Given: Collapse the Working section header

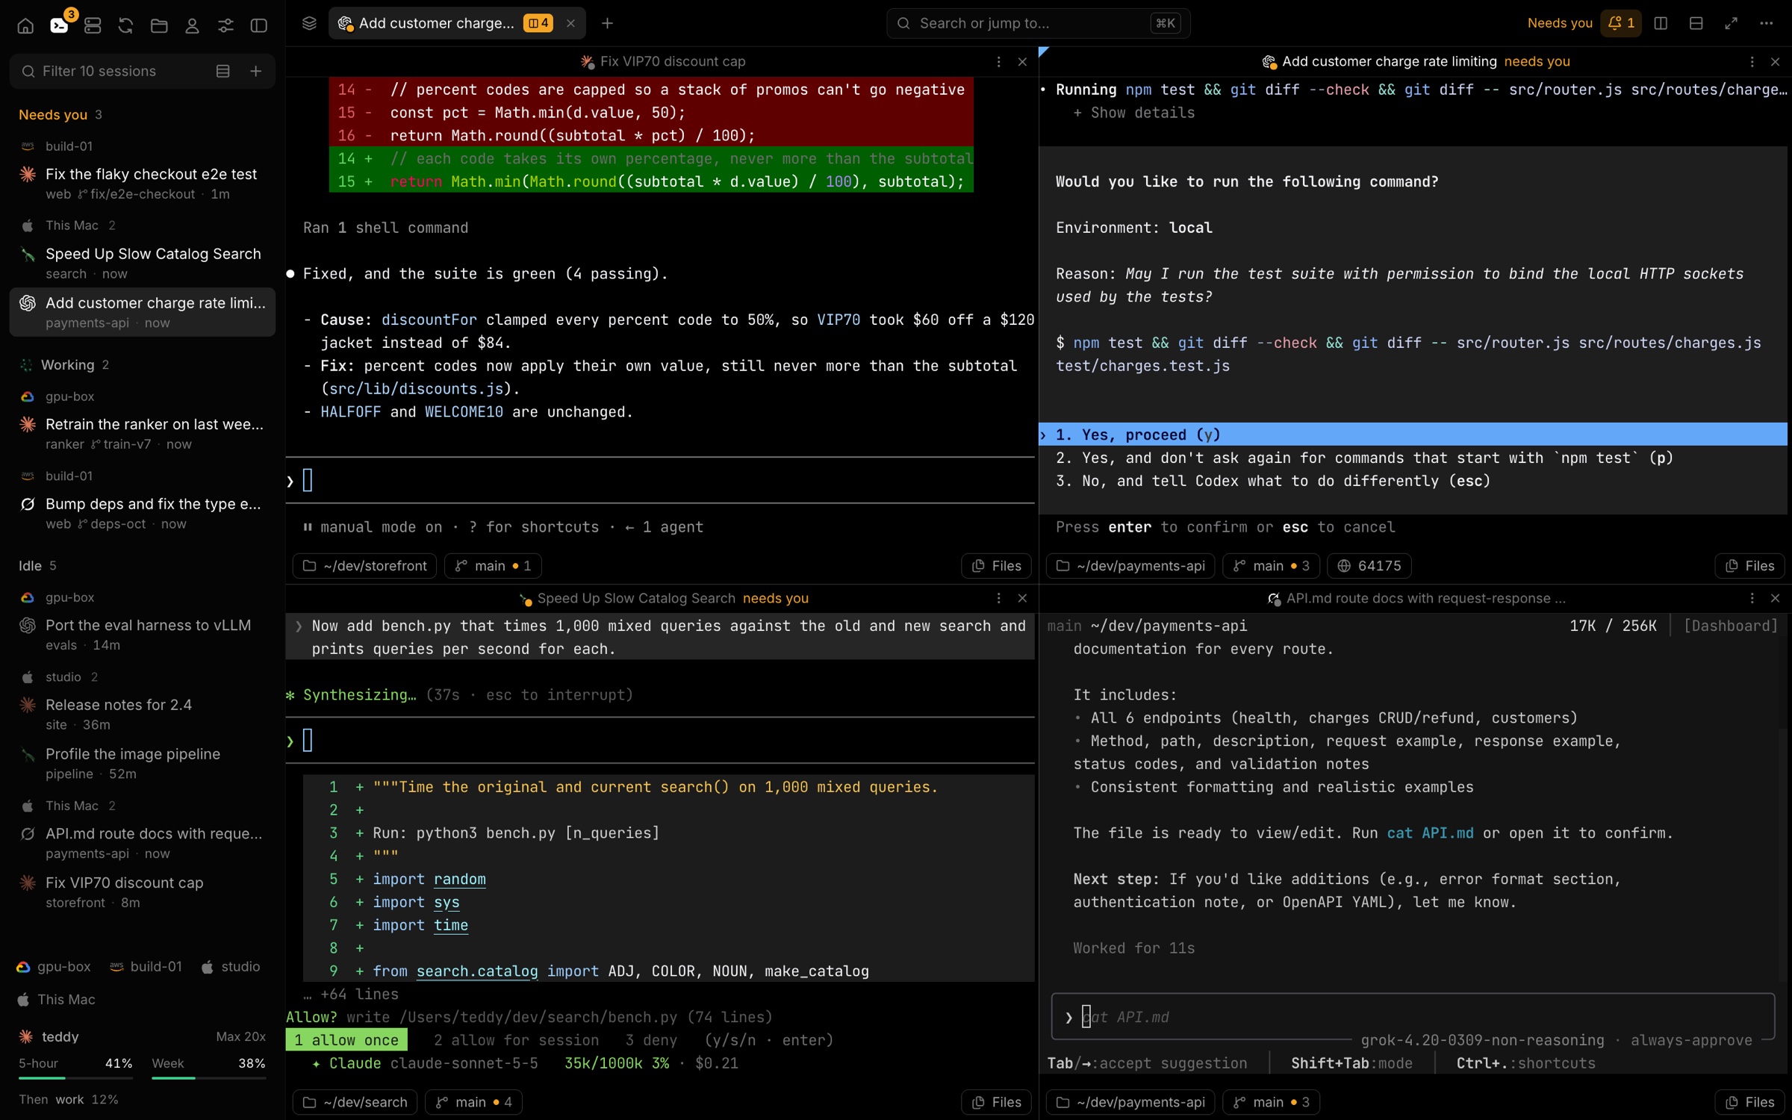Looking at the screenshot, I should point(63,365).
